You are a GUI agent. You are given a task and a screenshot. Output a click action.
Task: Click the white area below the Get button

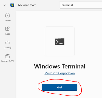[60, 95]
